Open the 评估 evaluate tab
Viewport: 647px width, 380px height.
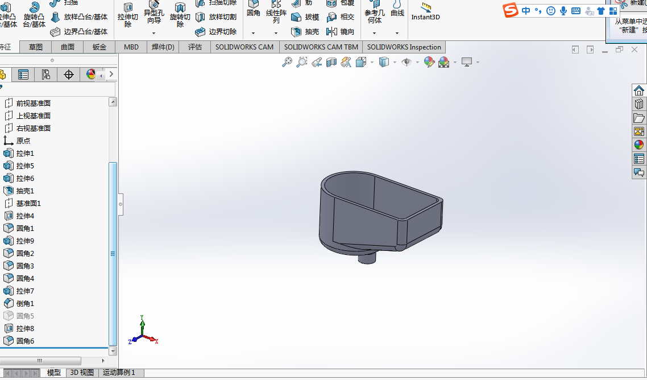(x=195, y=47)
